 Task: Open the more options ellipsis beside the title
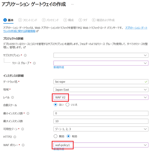point(72,4)
